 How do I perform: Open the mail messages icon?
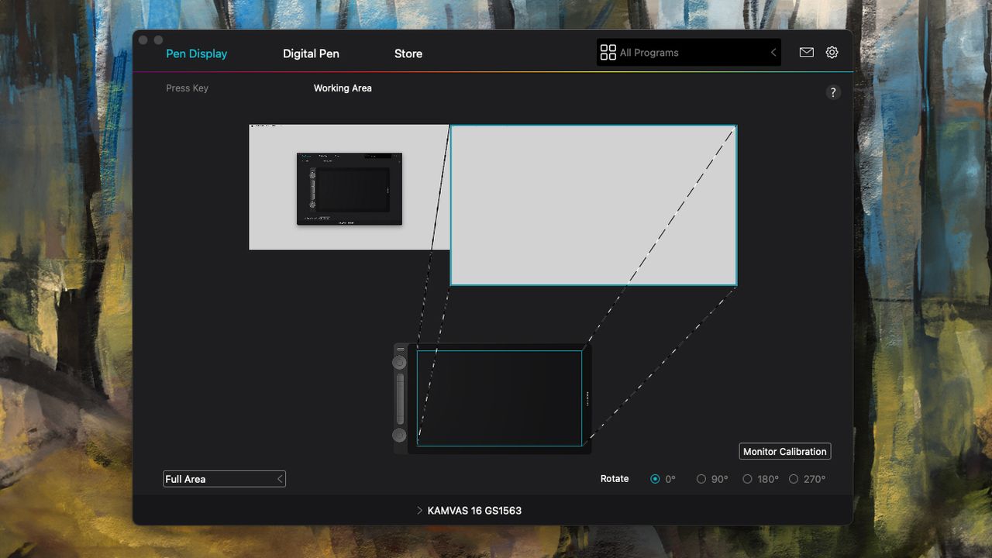(x=806, y=52)
